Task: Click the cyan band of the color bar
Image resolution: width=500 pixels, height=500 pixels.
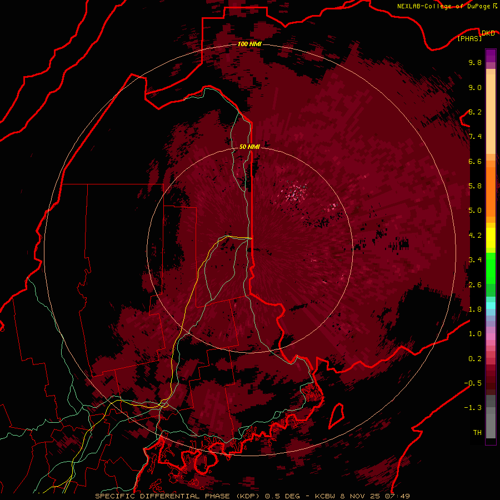Action: click(491, 305)
